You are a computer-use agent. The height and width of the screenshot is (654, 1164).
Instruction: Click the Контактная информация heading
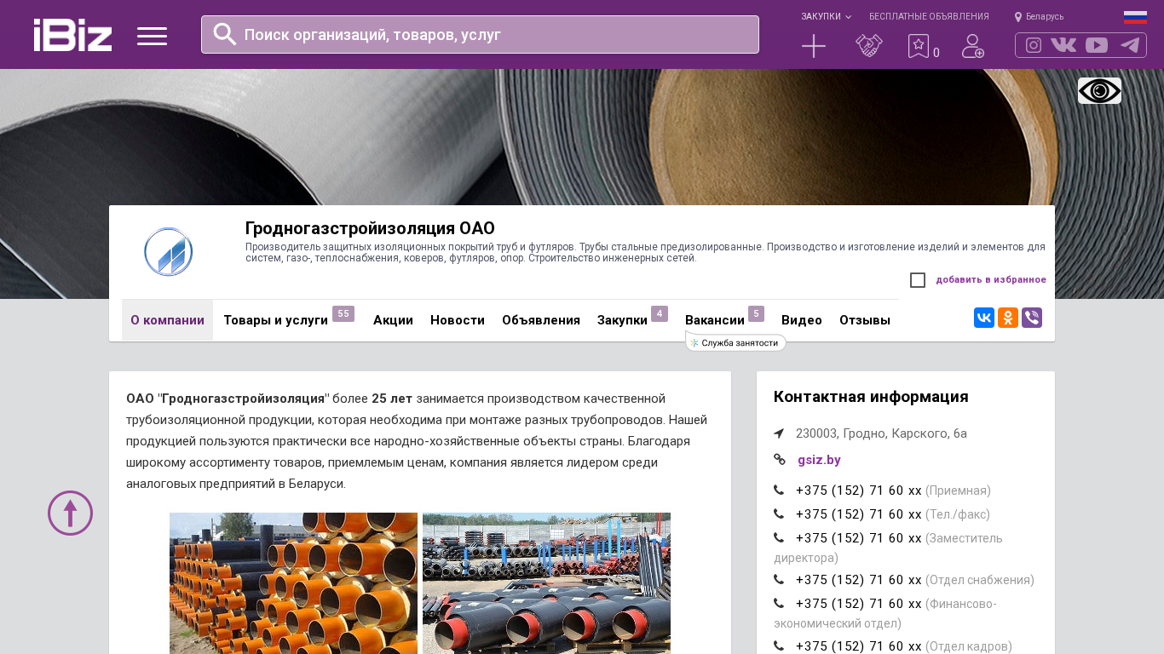871,397
